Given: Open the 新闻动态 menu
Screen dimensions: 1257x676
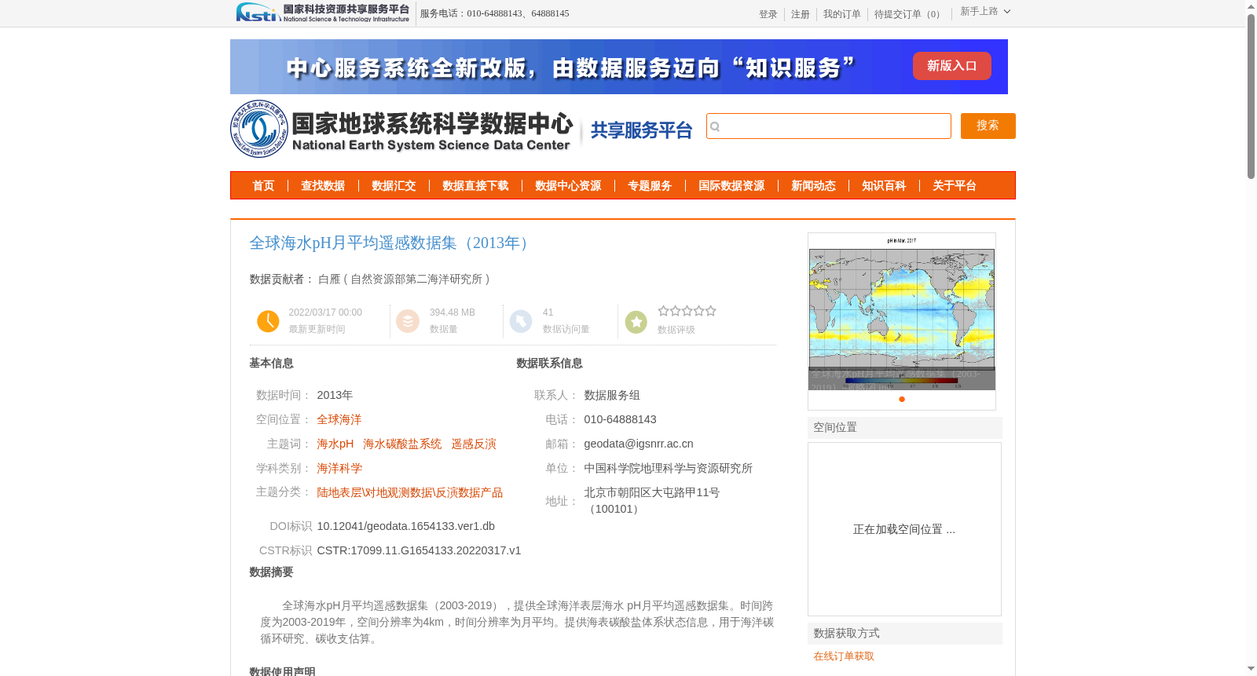Looking at the screenshot, I should (x=813, y=186).
